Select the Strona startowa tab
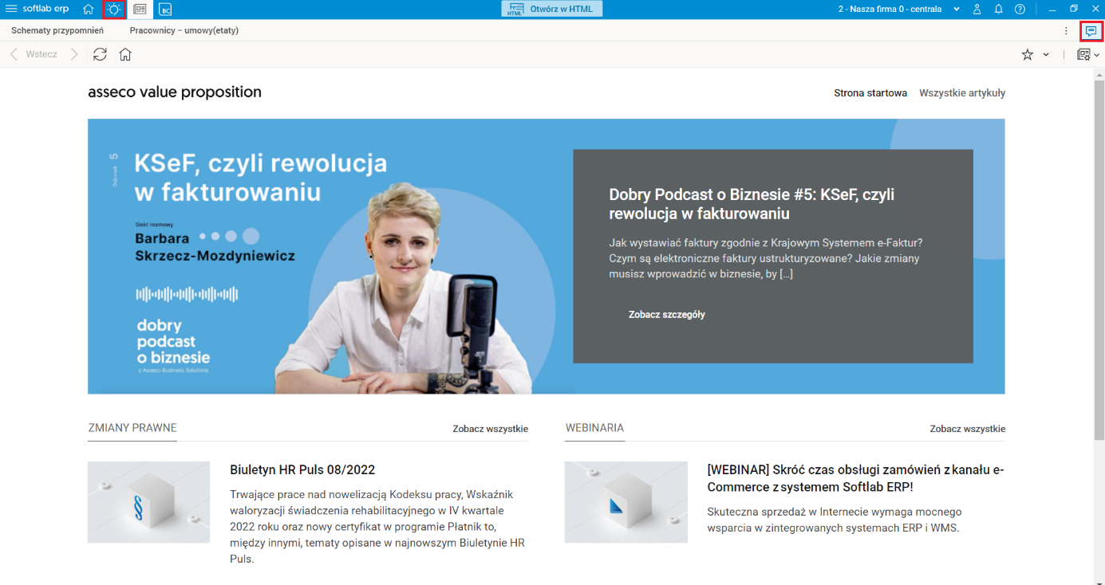This screenshot has height=585, width=1105. pos(870,93)
